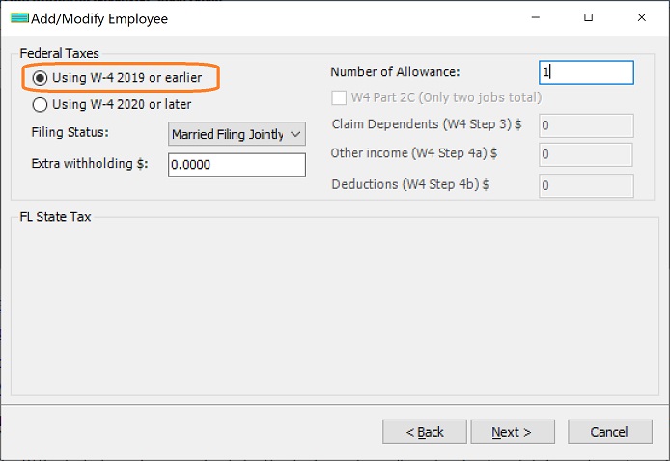This screenshot has height=461, width=670.
Task: Click the Number of Allowance label
Action: click(x=395, y=72)
